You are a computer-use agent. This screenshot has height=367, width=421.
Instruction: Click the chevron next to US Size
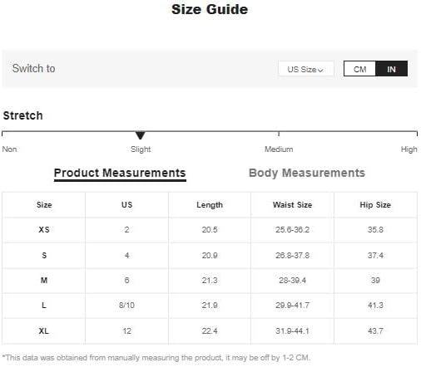[x=320, y=71]
